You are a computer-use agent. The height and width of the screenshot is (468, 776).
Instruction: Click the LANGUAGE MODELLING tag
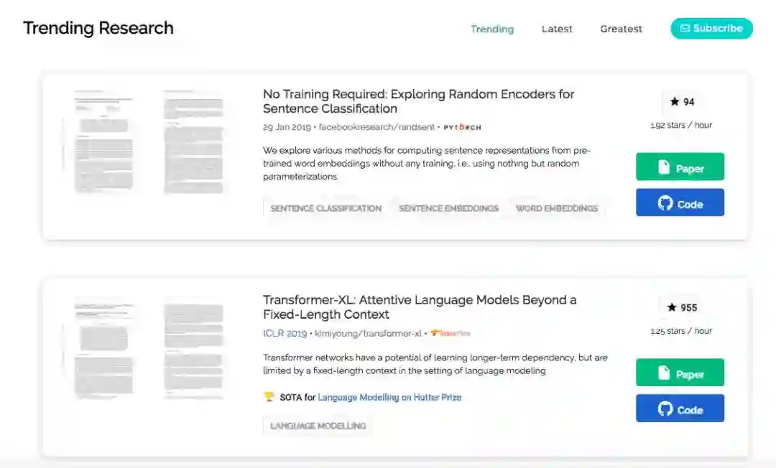tap(318, 426)
